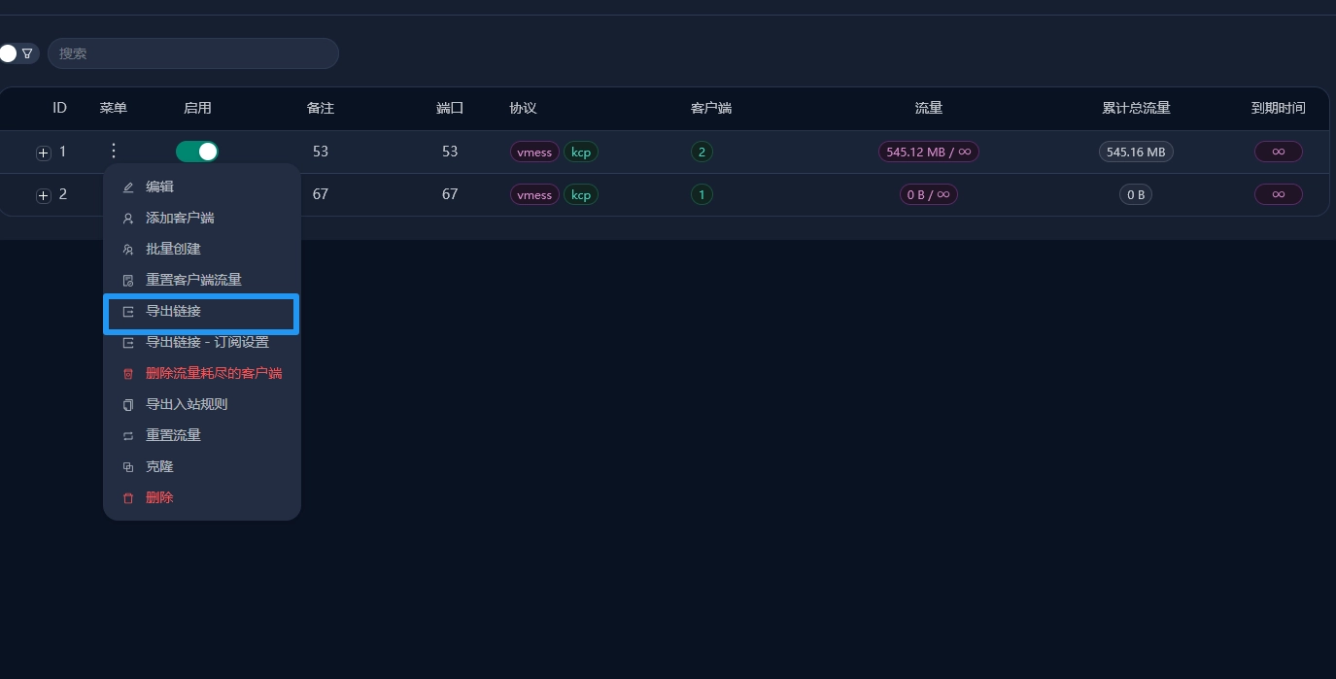Click the client count badge showing 2
This screenshot has height=679, width=1336.
point(702,152)
